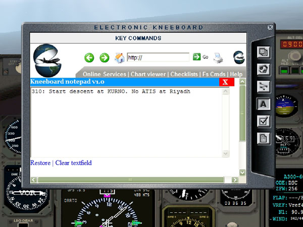Viewport: 303px width, 227px height.
Task: Click the LDG GEAR label in cockpit
Action: [x=23, y=220]
